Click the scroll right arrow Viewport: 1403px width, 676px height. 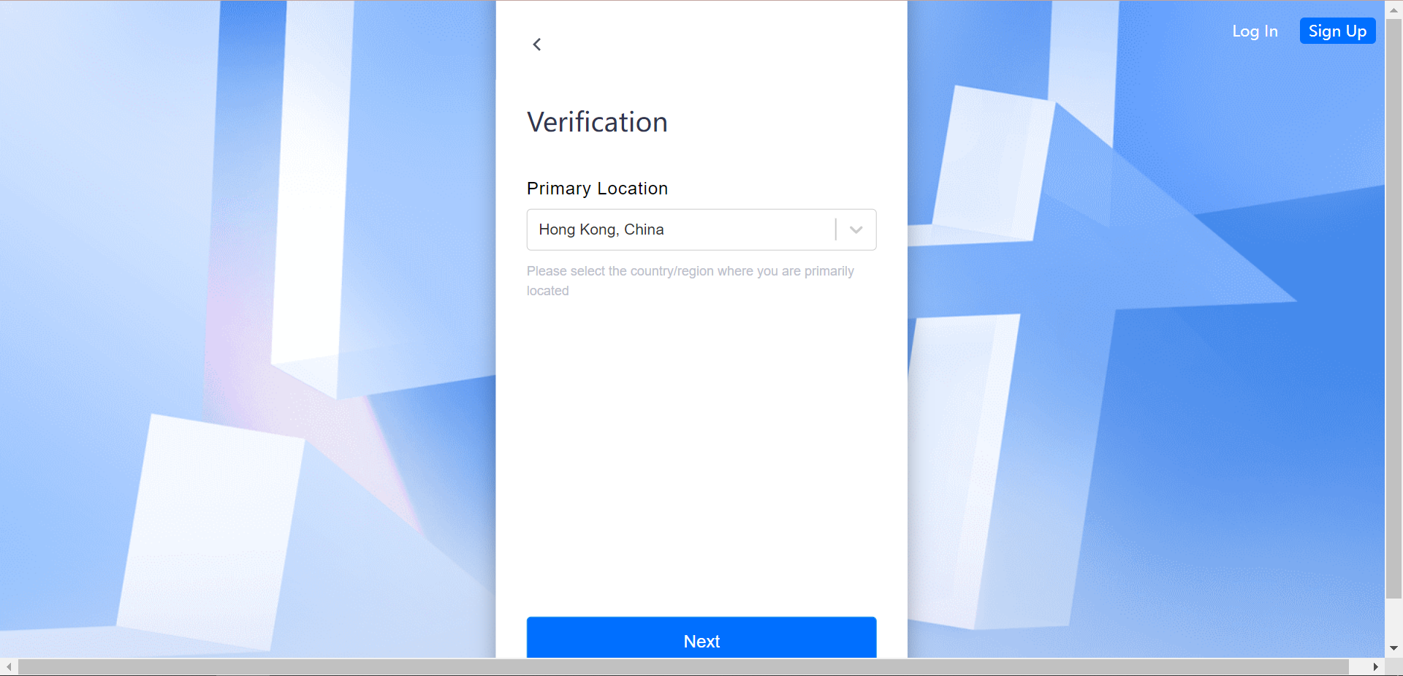1375,667
